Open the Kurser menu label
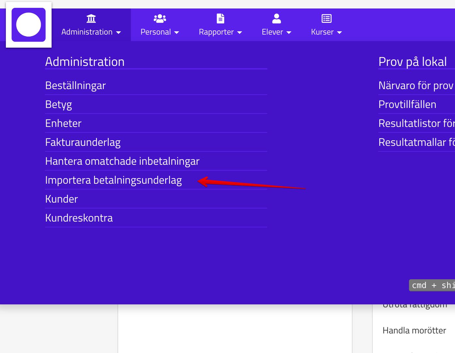455x353 pixels. (x=322, y=32)
